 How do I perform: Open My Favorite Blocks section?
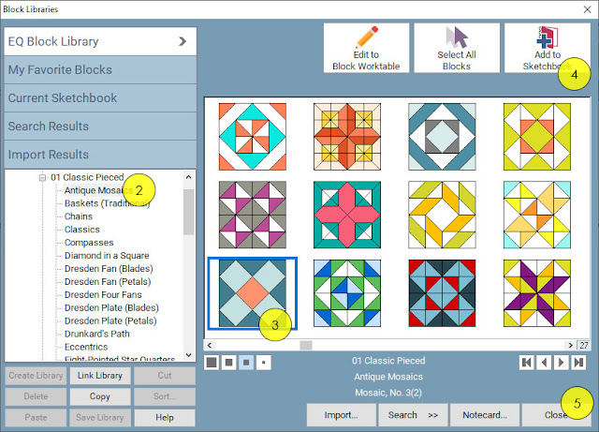[x=100, y=69]
